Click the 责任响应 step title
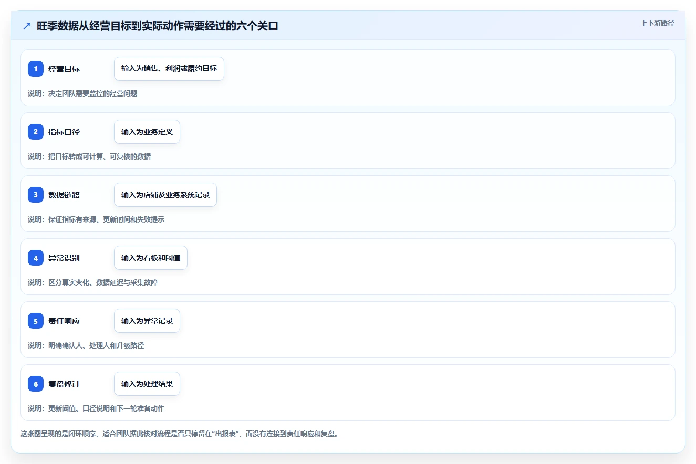The width and height of the screenshot is (696, 464). tap(64, 321)
